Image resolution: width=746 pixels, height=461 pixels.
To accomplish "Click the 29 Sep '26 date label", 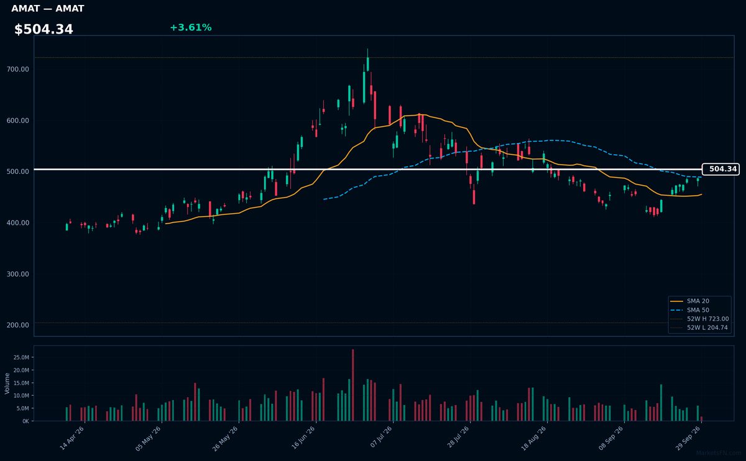I will click(689, 439).
